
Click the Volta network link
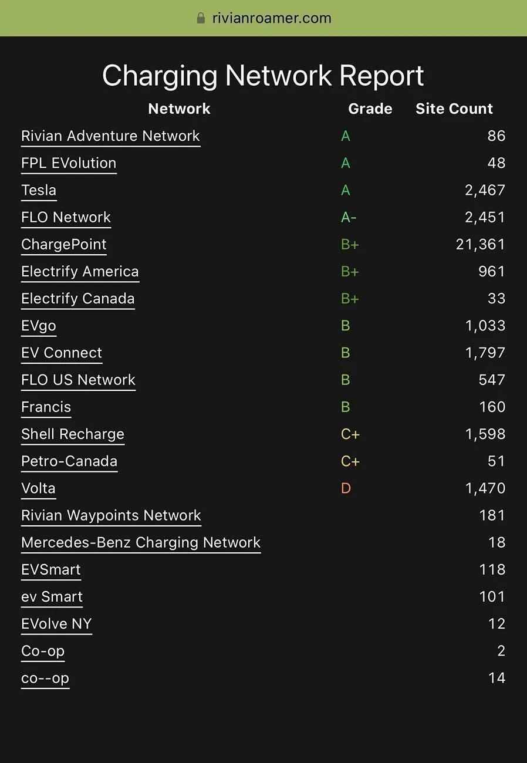[x=38, y=488]
